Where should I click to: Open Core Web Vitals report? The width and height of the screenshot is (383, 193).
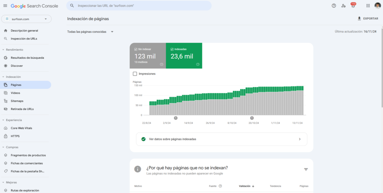pyautogui.click(x=21, y=128)
